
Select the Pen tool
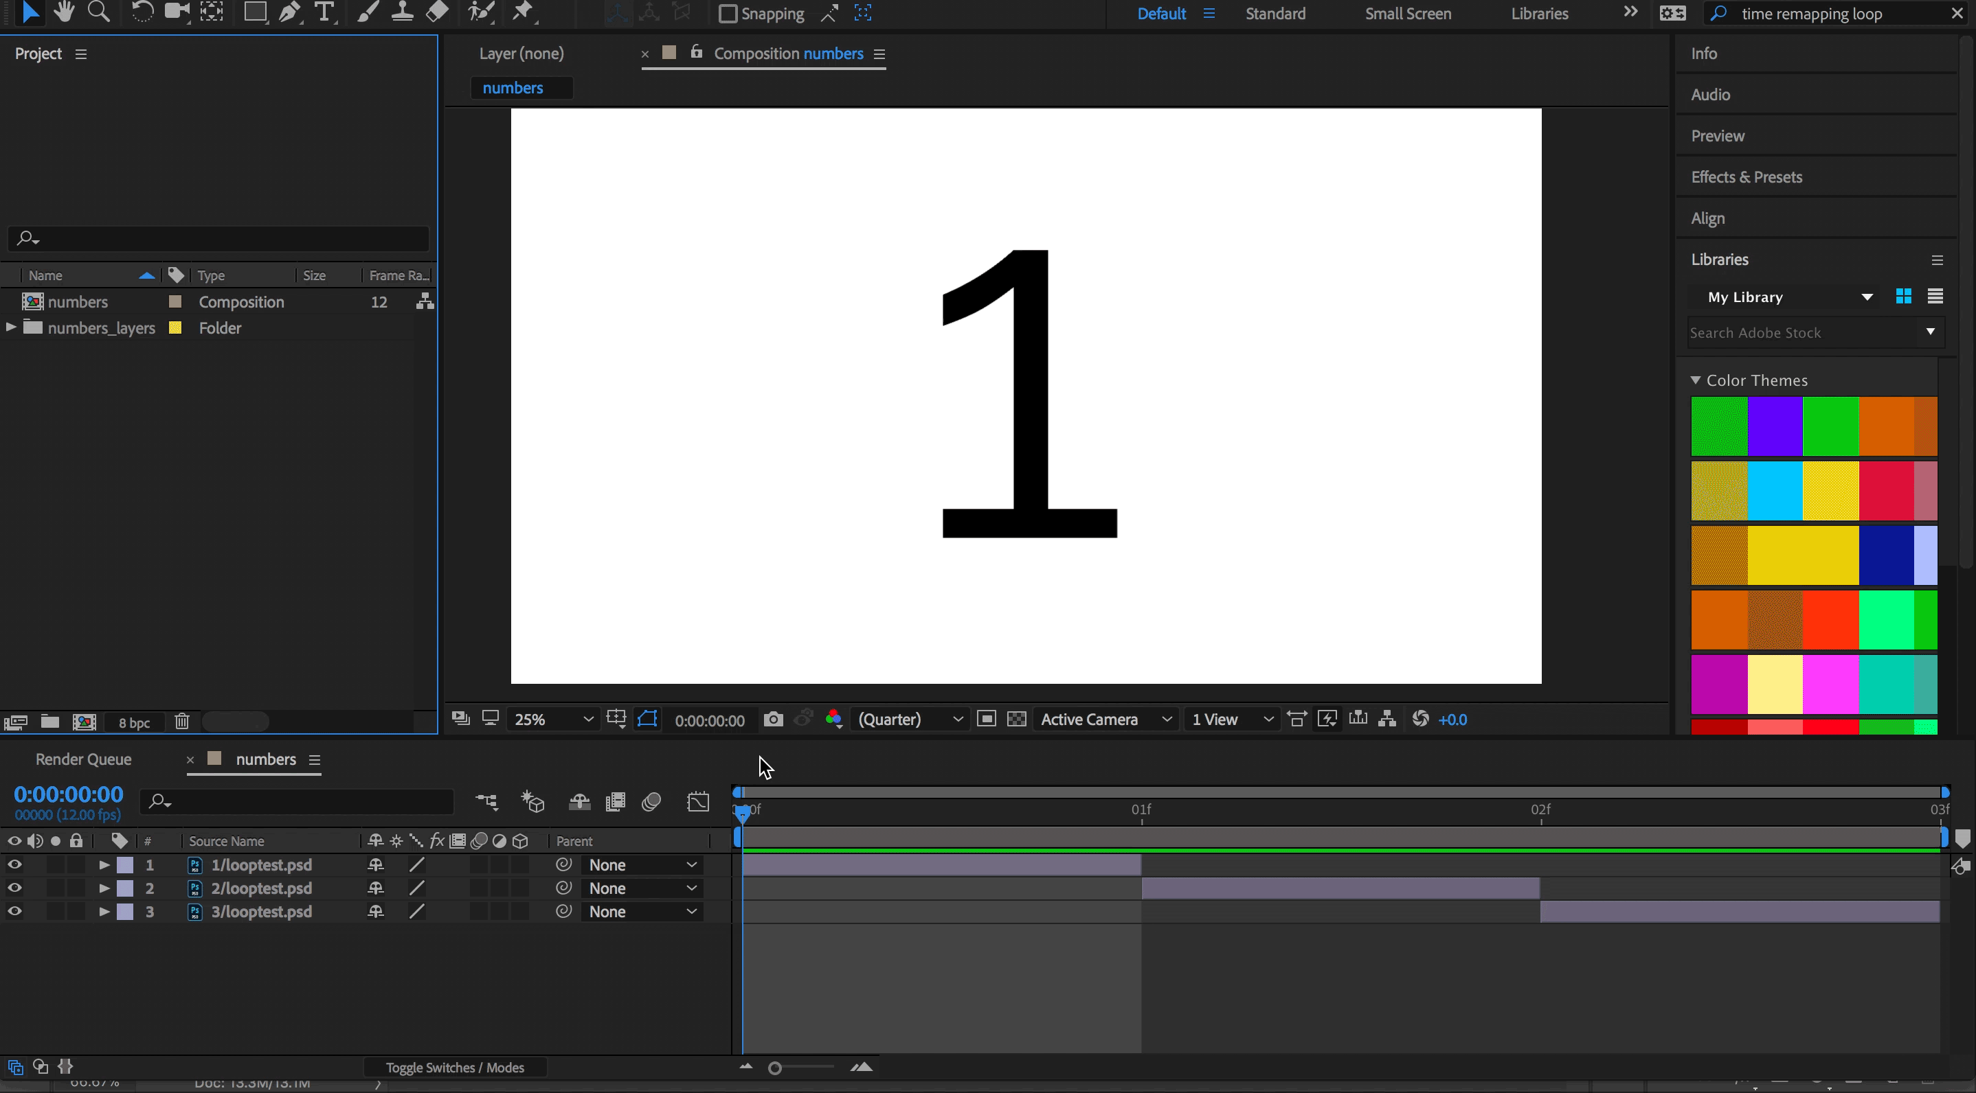(289, 12)
